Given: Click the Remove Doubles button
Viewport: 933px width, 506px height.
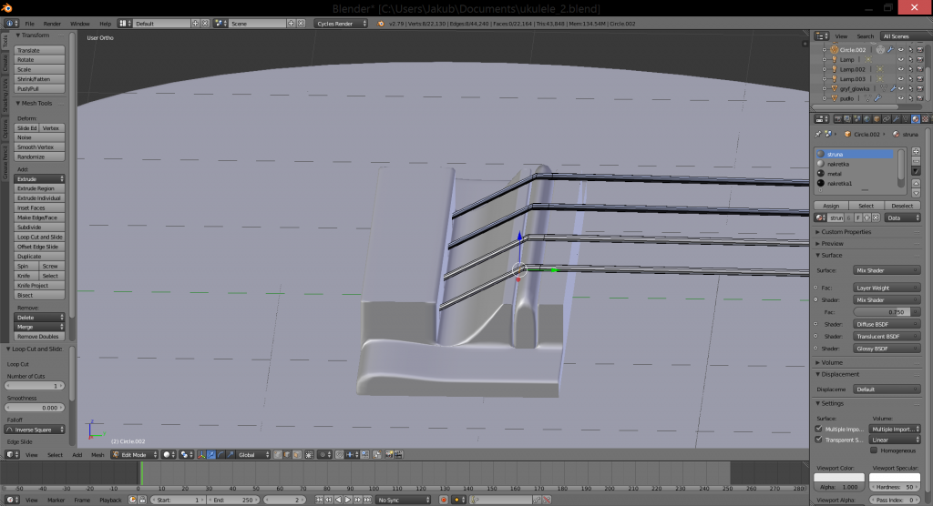Looking at the screenshot, I should pos(39,337).
